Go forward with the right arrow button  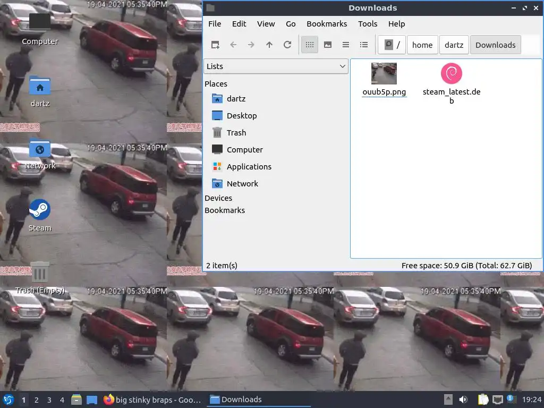(251, 45)
